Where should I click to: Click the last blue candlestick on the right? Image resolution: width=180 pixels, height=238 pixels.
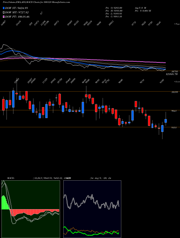click(166, 121)
